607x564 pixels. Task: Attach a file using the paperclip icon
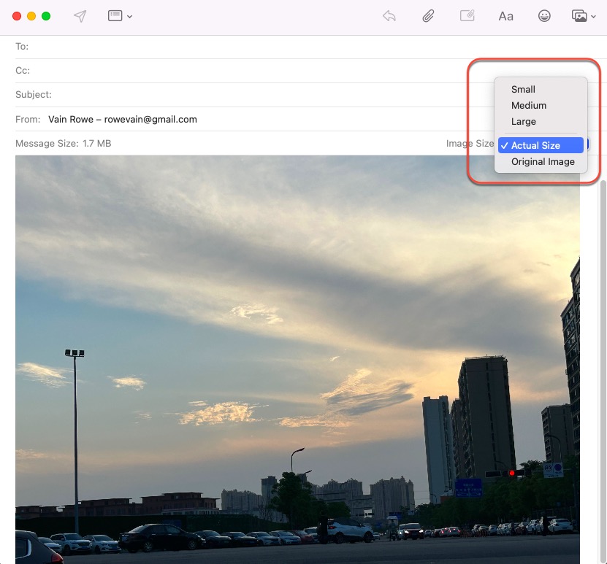point(428,15)
